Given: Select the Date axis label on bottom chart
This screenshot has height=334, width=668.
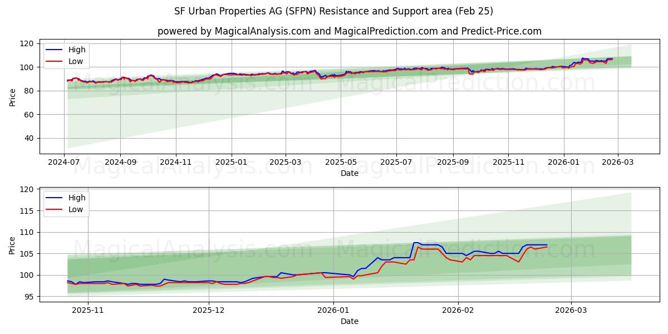Looking at the screenshot, I should coord(349,321).
